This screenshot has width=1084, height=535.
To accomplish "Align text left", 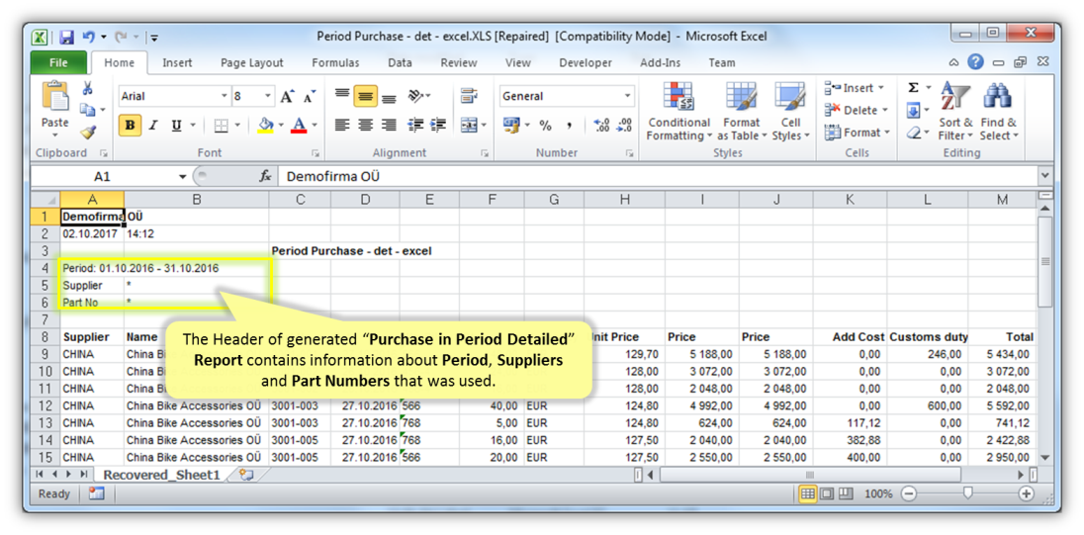I will pos(342,126).
